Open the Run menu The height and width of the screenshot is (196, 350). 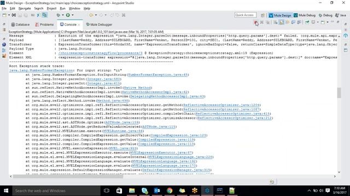point(62,9)
